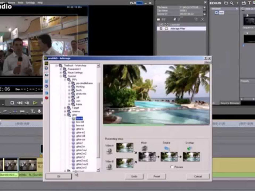The width and height of the screenshot is (255, 191).
Task: Click the delete X icon in Information palette
Action: point(203,20)
